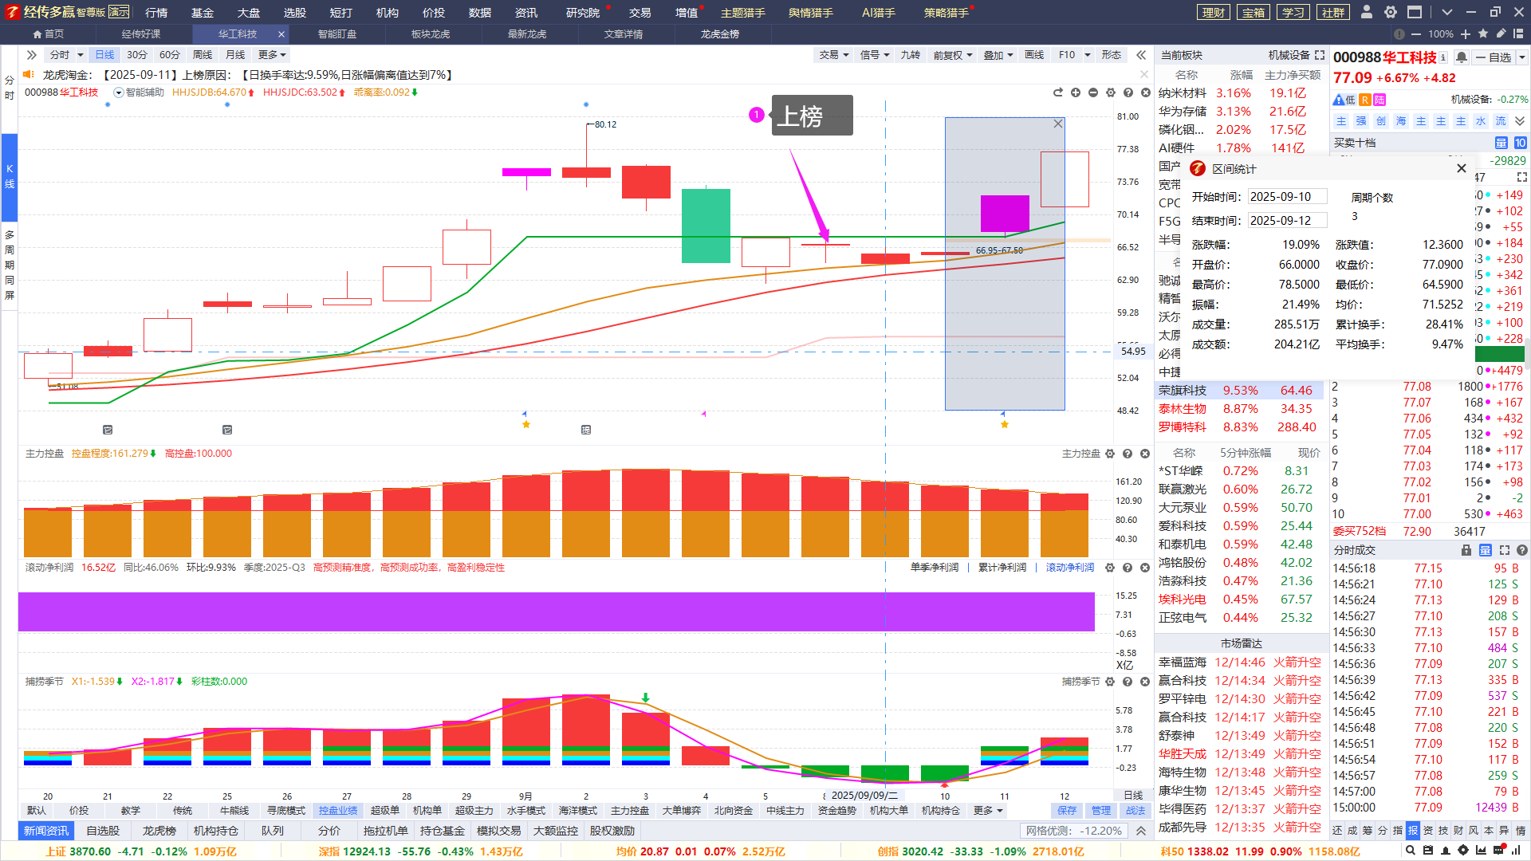The height and width of the screenshot is (861, 1531).
Task: Open the 前复权 adjustment dropdown
Action: (x=953, y=55)
